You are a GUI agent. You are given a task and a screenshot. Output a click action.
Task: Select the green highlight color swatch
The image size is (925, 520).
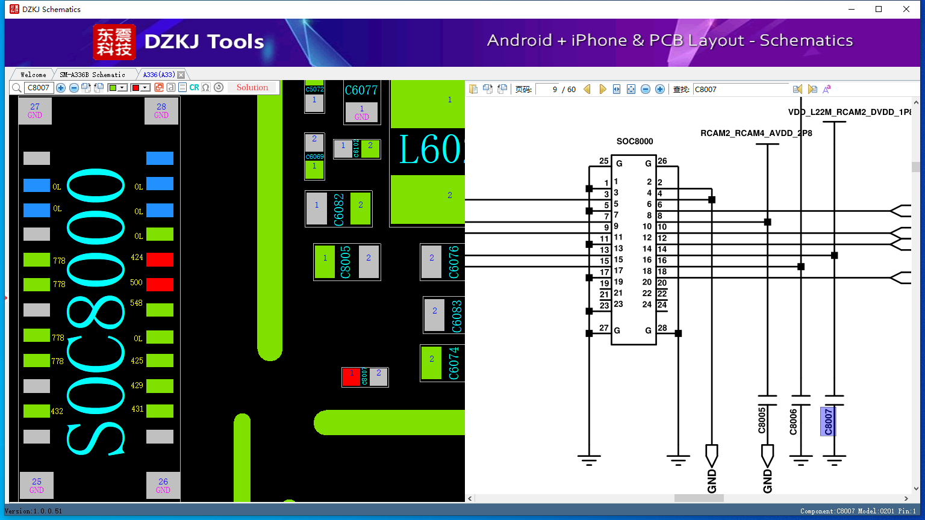click(x=113, y=88)
